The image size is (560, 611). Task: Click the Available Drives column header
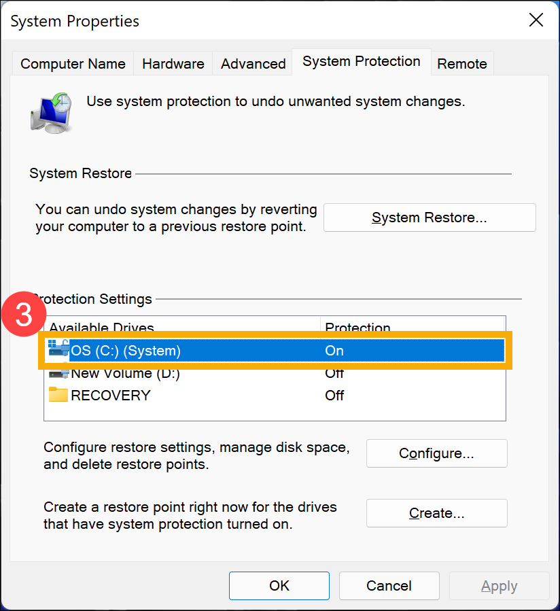102,326
